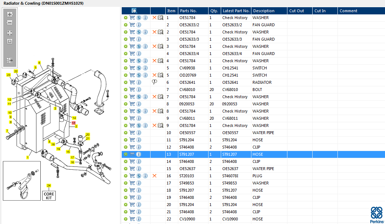Click callout number 15 on the diagram
The width and height of the screenshot is (385, 224).
point(68,152)
